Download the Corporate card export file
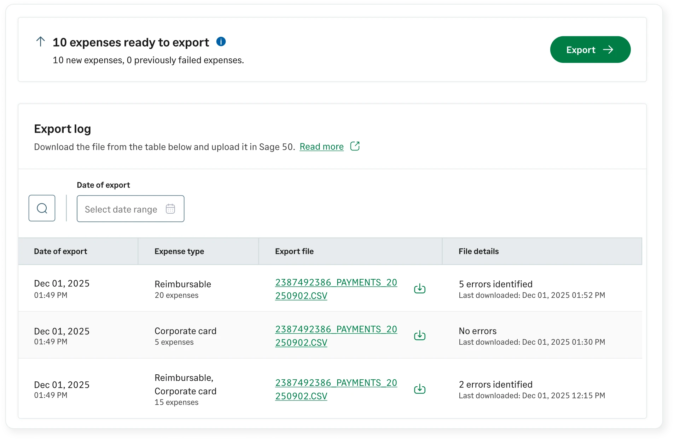This screenshot has width=674, height=440. coord(419,335)
